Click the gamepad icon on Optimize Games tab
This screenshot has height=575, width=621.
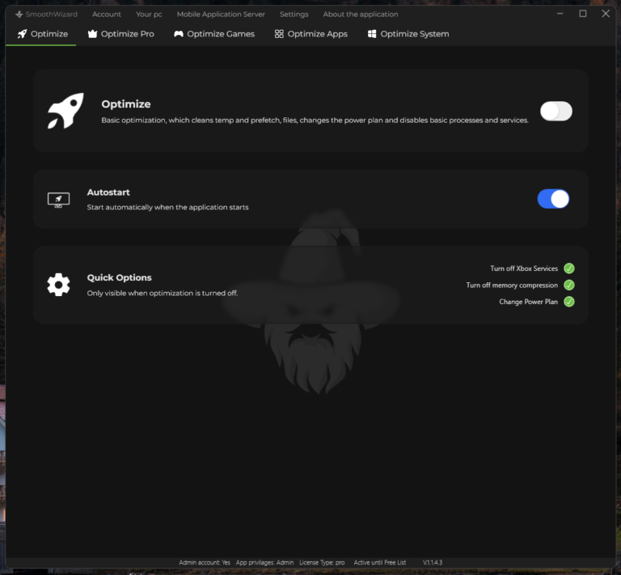tap(178, 34)
